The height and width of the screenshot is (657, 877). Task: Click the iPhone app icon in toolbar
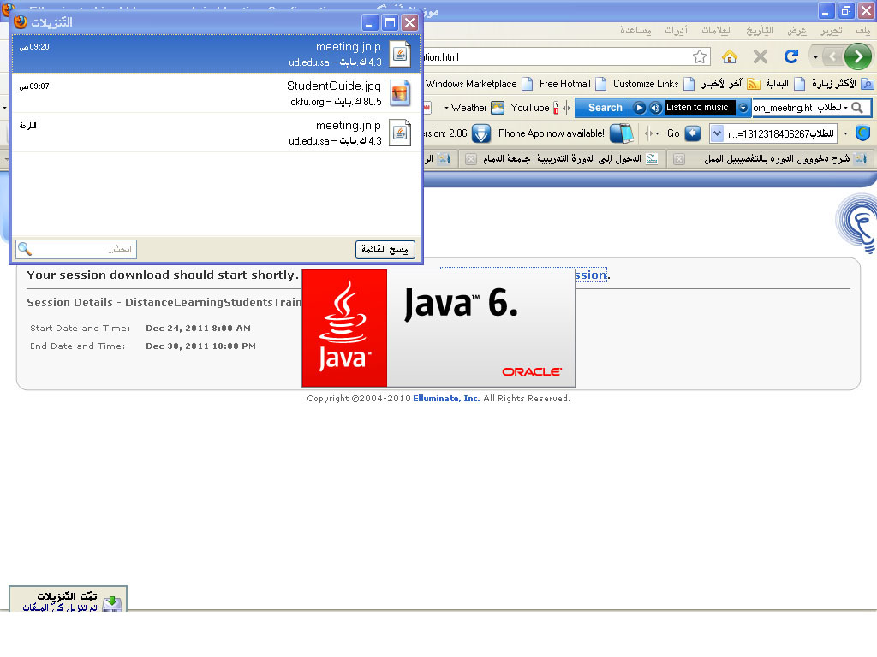(x=621, y=133)
